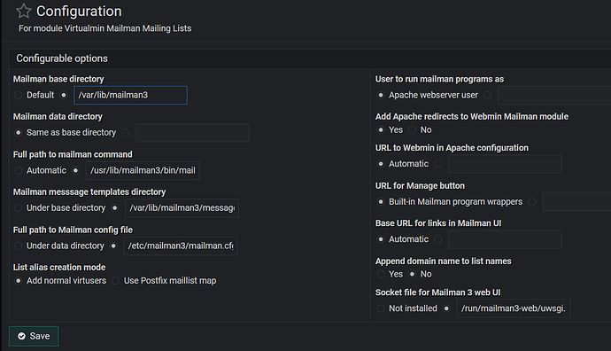Select Built-in Mailman program wrappers option
The height and width of the screenshot is (351, 611).
381,201
